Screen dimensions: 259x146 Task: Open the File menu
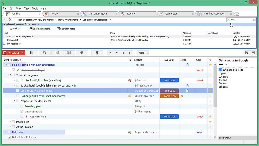(5, 8)
